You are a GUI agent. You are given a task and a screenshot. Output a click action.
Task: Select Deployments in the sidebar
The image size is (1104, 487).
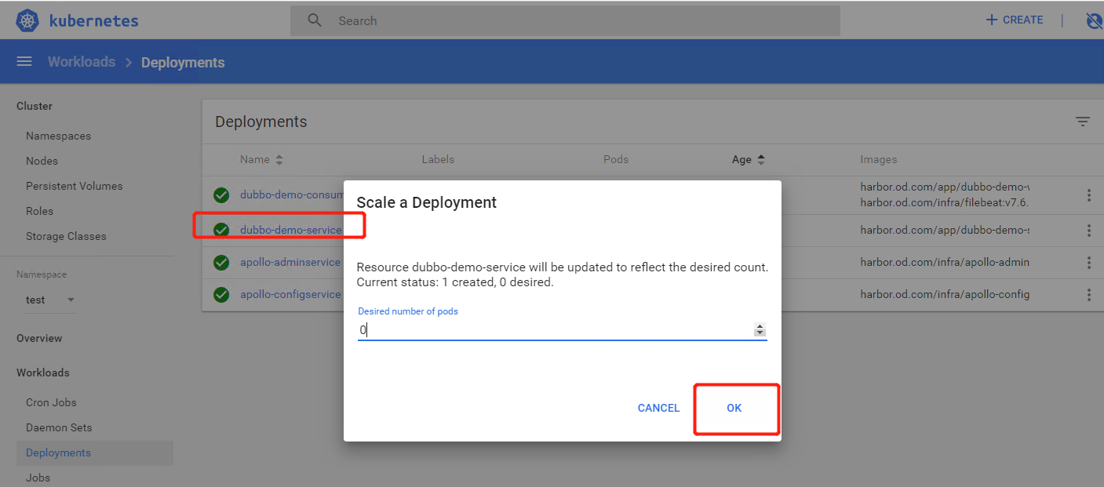click(x=58, y=452)
